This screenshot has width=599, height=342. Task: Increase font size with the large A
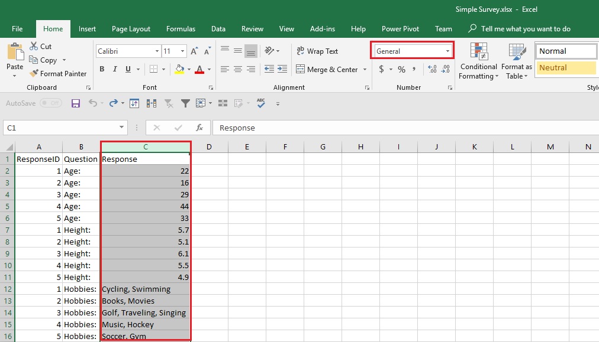tap(194, 51)
